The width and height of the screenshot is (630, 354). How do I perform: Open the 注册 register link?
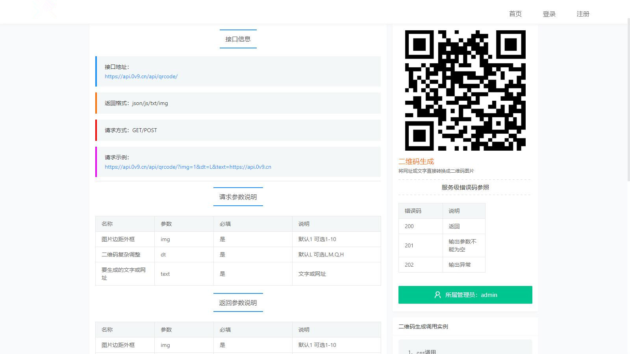583,14
